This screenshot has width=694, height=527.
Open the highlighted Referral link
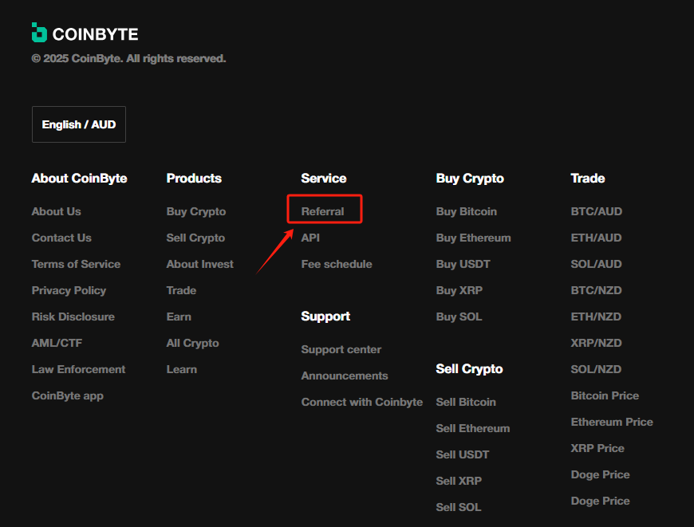[322, 210]
